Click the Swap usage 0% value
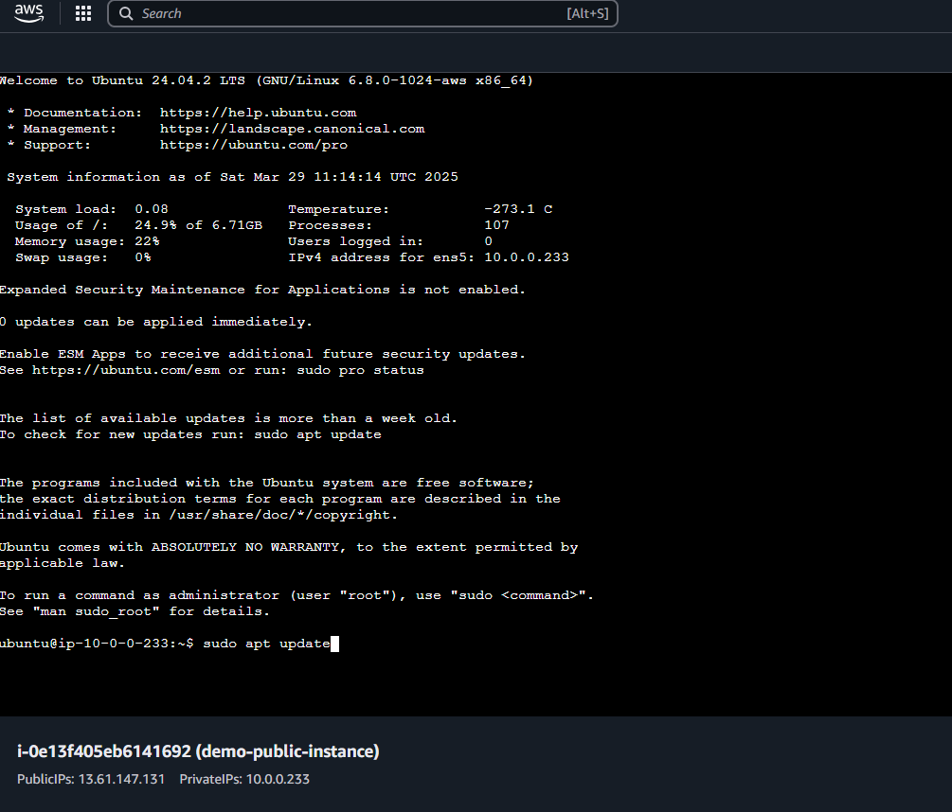 coord(143,257)
